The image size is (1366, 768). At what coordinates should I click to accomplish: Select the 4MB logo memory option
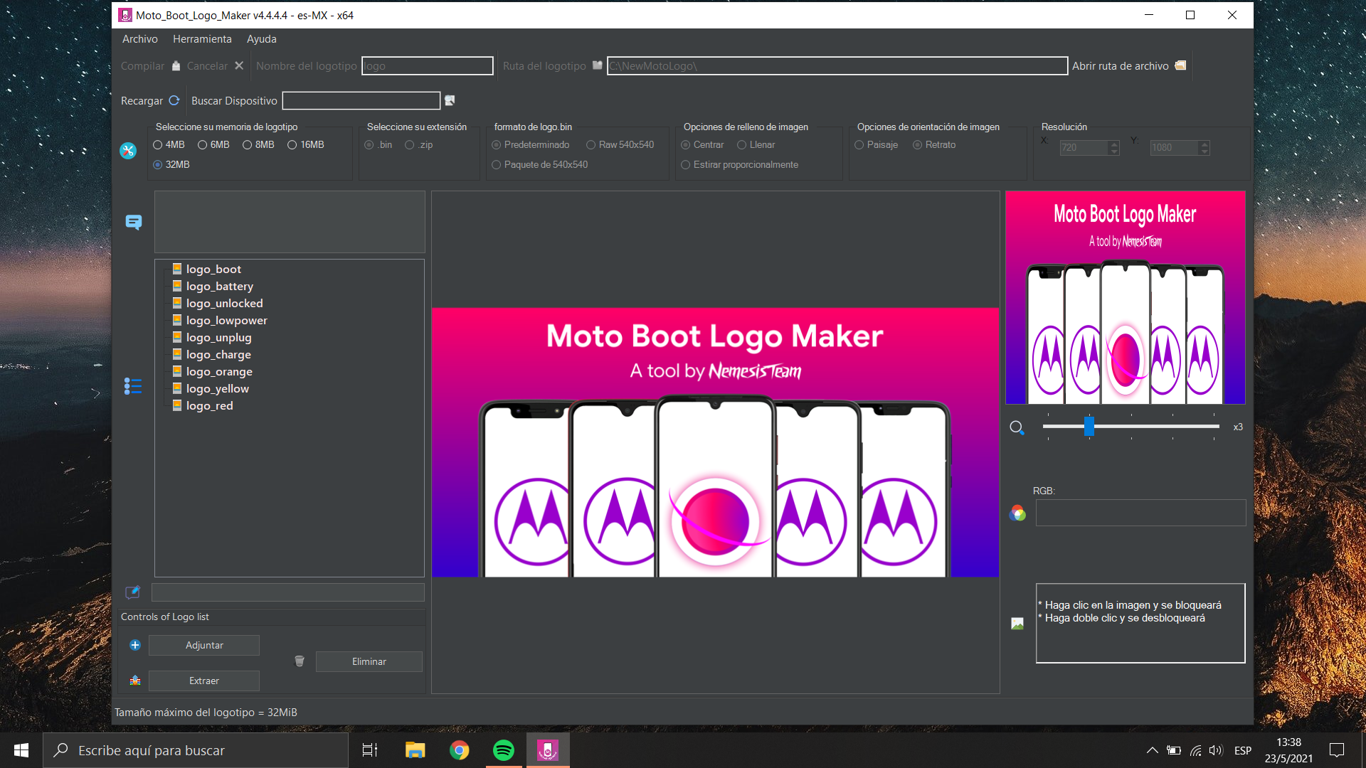point(158,145)
